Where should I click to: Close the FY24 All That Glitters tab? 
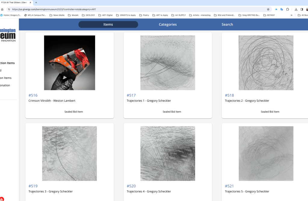coord(30,2)
